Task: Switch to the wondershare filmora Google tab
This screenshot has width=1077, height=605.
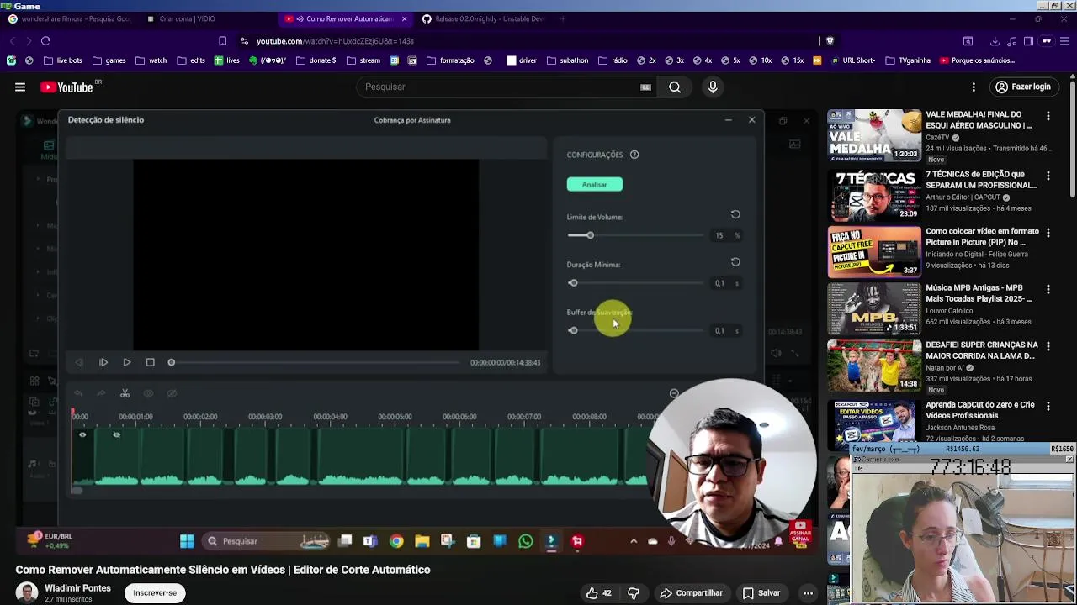Action: pos(70,18)
